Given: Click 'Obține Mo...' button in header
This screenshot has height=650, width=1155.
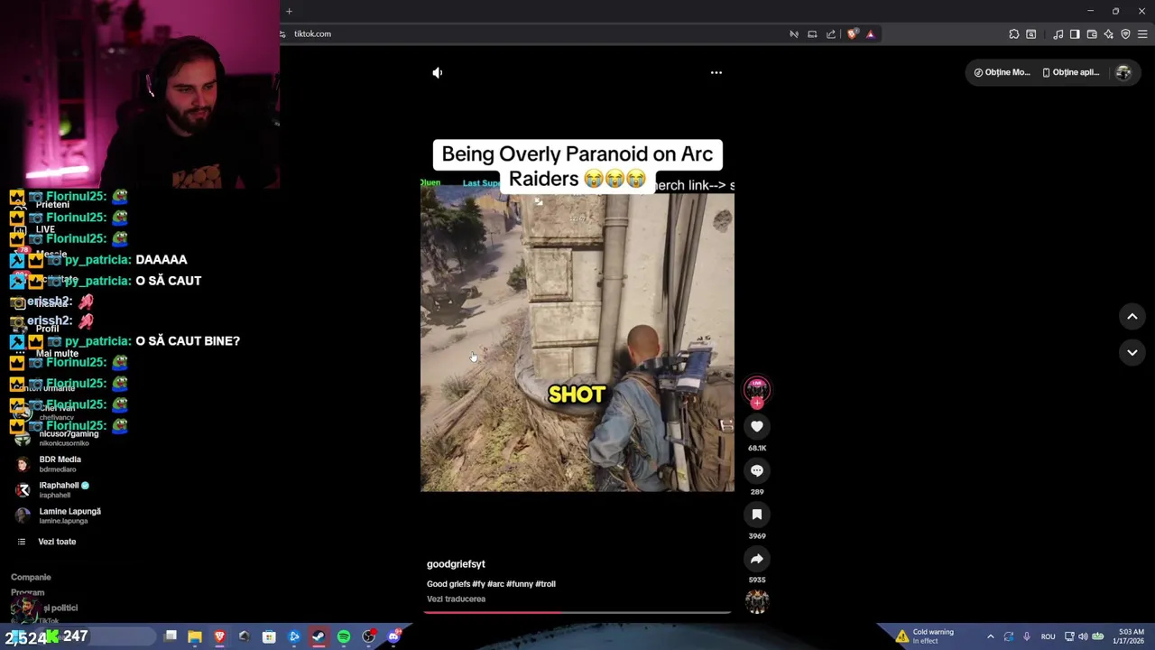Looking at the screenshot, I should click(x=1002, y=72).
